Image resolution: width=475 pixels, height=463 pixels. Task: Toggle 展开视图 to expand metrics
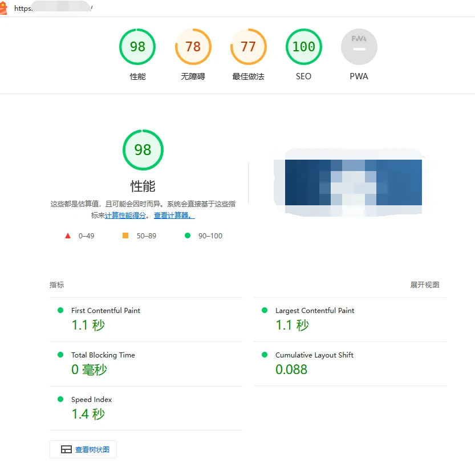coord(424,285)
